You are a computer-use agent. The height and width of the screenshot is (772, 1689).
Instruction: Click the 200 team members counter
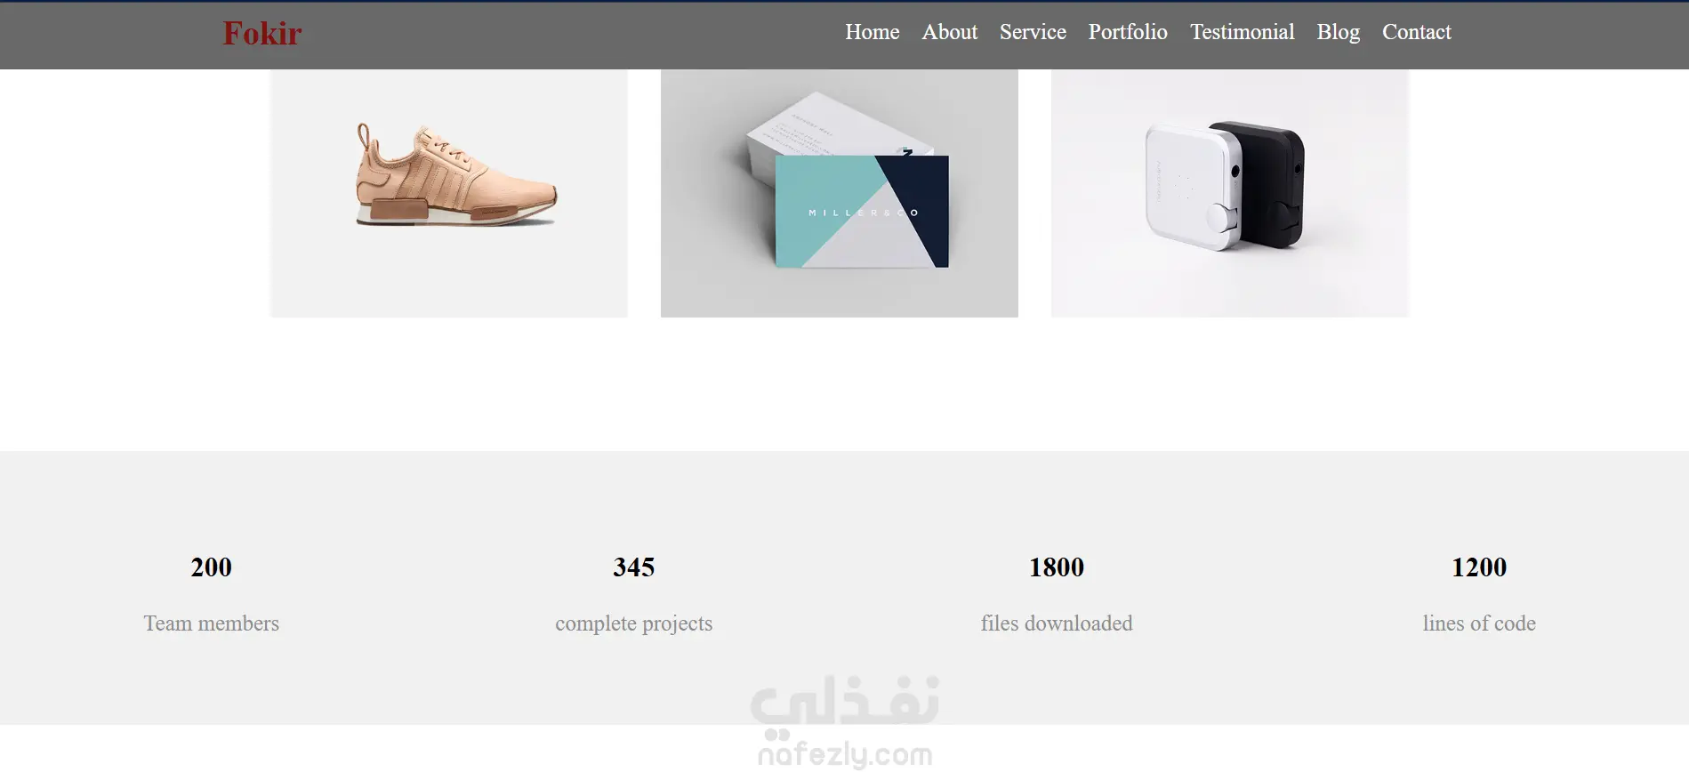(211, 567)
